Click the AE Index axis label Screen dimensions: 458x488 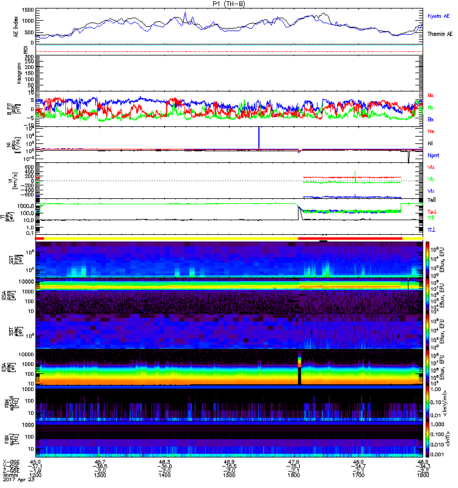16,27
